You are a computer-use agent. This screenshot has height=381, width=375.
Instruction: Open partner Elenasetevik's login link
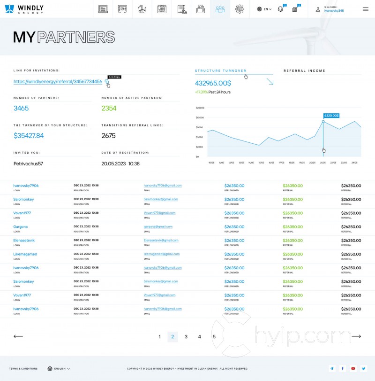pyautogui.click(x=24, y=241)
